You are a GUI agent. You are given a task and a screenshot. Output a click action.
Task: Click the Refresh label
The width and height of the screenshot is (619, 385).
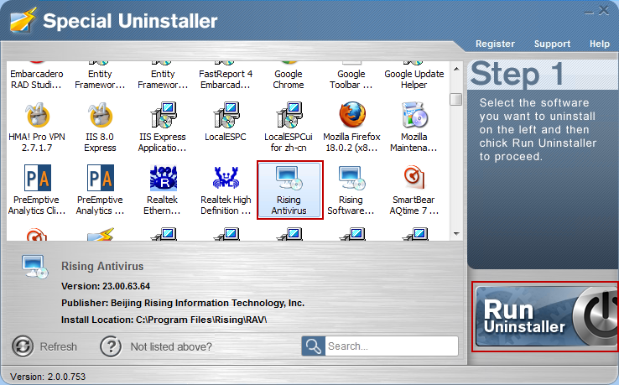[x=59, y=346]
